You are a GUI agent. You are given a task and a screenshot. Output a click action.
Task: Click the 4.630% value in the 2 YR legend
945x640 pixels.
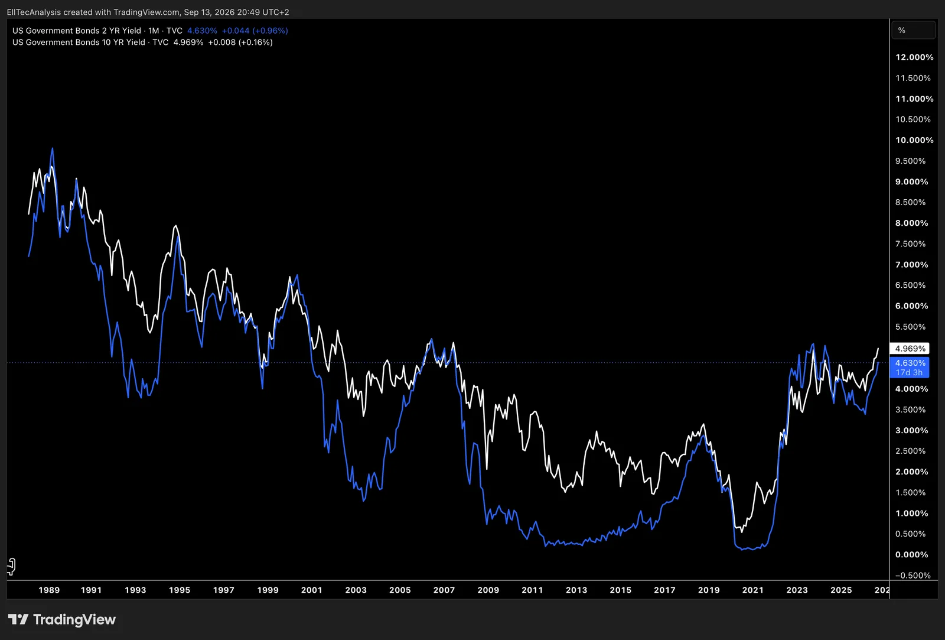(202, 31)
